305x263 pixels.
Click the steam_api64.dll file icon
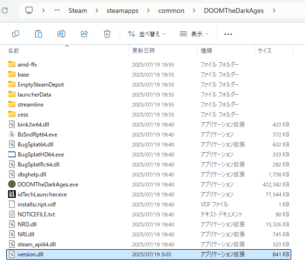coord(12,244)
